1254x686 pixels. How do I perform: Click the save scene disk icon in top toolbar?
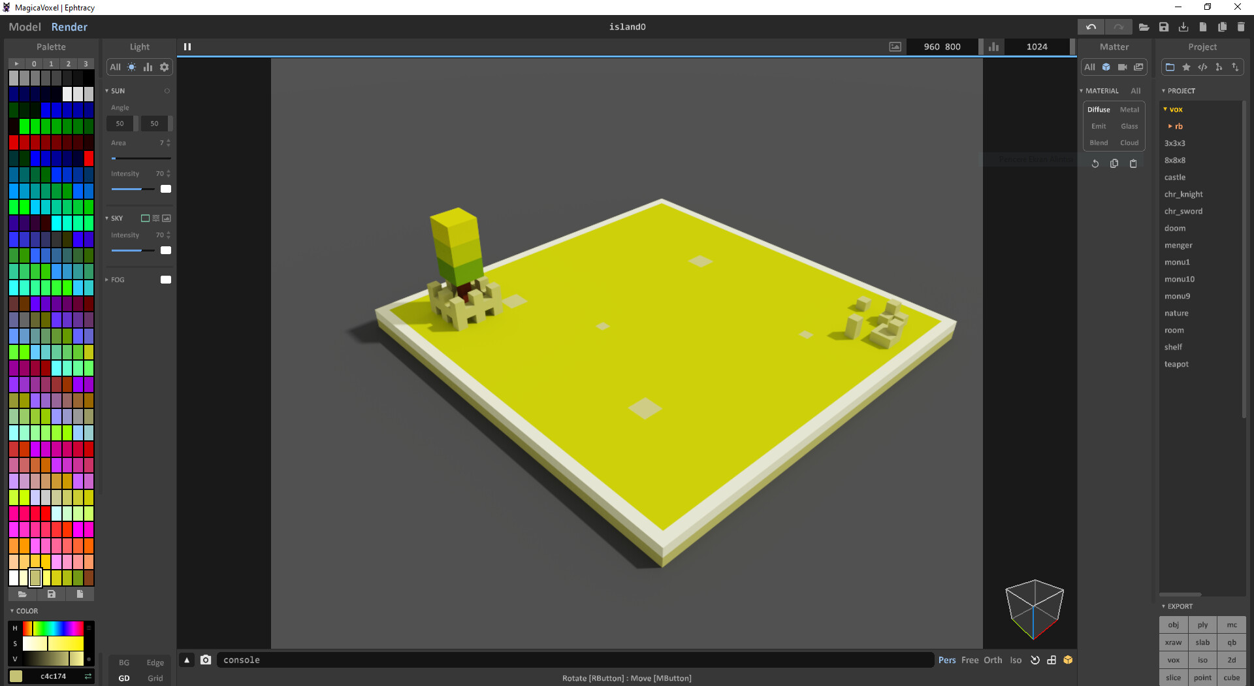click(x=1164, y=27)
